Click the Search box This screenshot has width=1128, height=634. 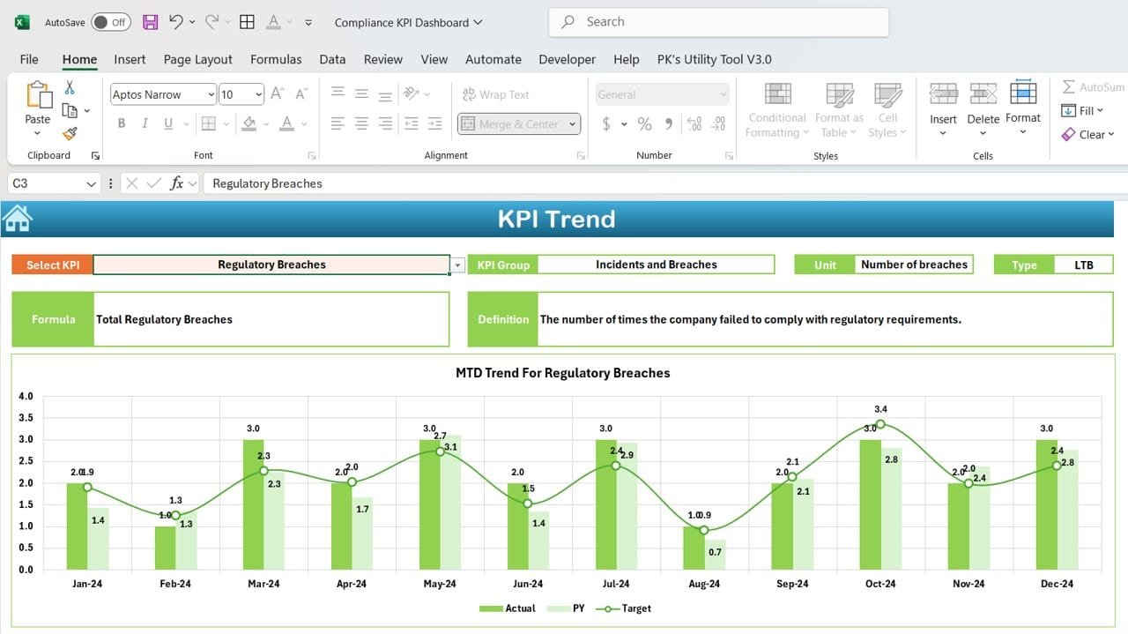tap(718, 22)
